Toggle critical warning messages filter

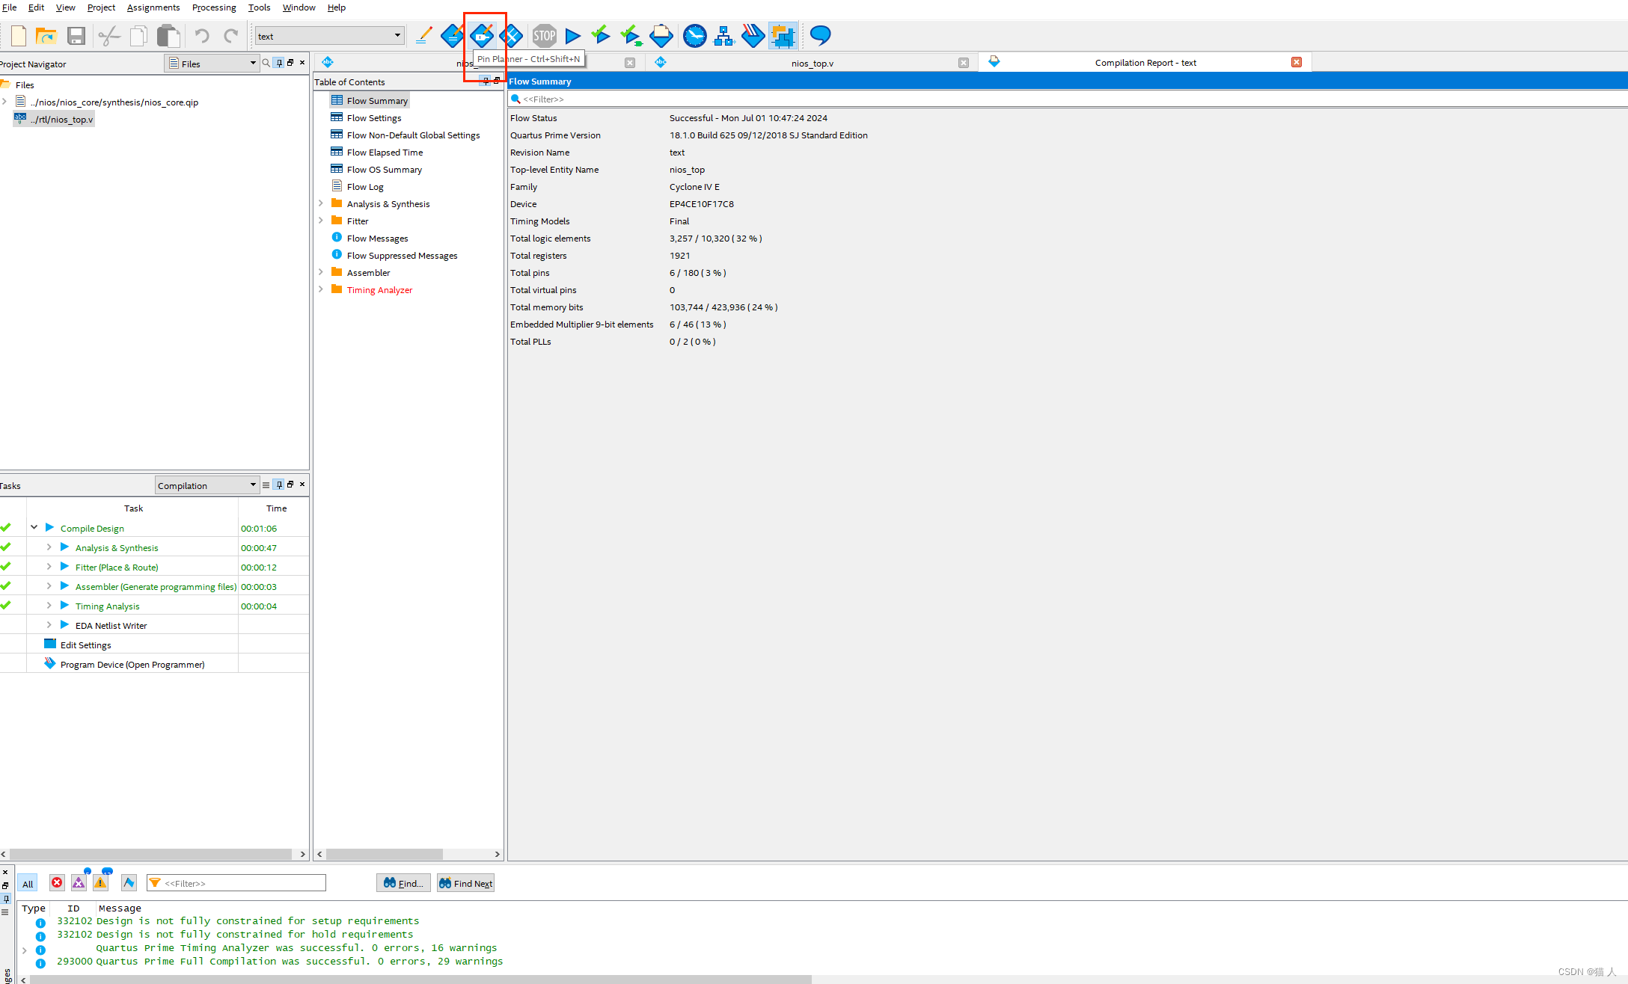coord(79,883)
